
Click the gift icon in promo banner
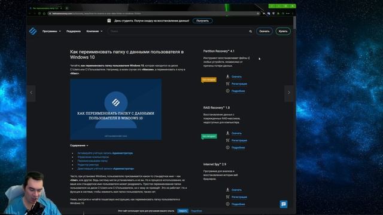[109, 21]
